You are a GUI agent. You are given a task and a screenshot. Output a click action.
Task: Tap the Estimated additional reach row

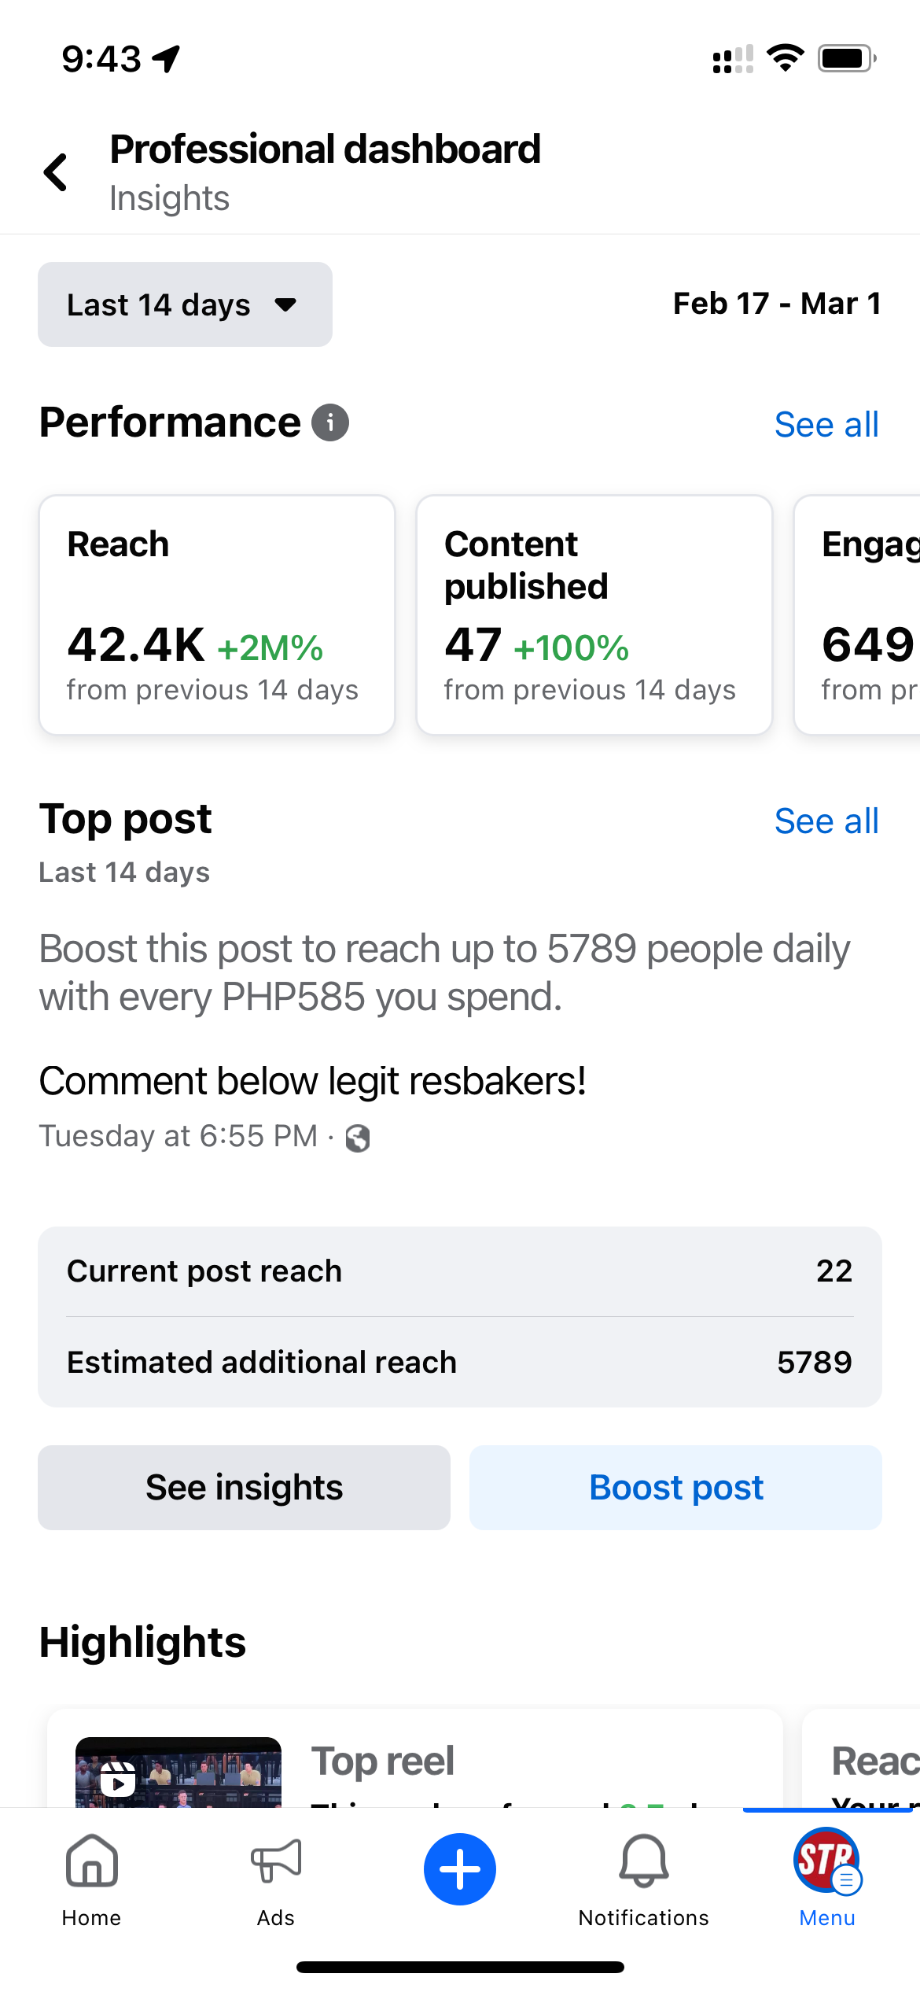click(460, 1362)
